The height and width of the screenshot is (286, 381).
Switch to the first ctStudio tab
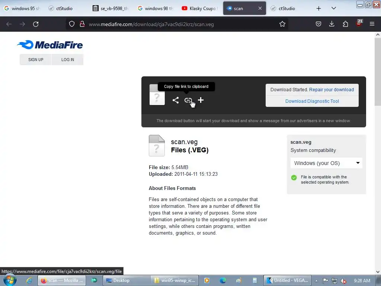click(x=64, y=8)
